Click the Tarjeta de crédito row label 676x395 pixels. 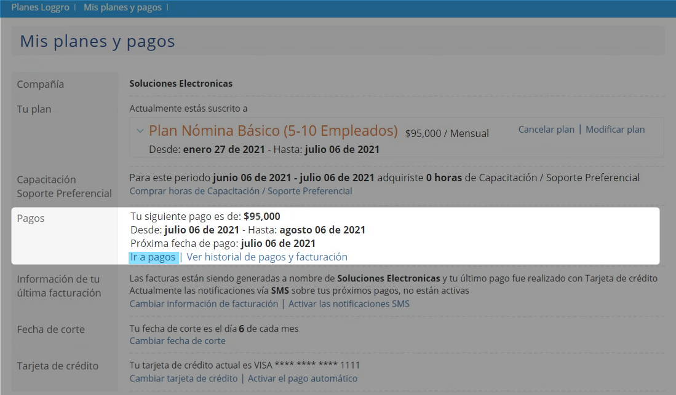coord(57,366)
